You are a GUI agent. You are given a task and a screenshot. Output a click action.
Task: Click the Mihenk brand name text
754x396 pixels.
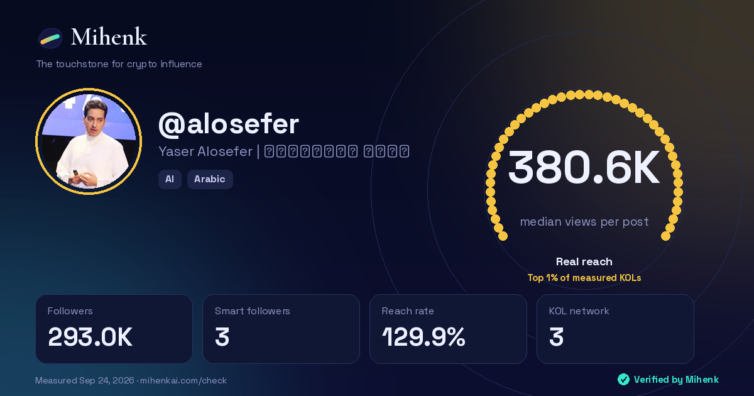pyautogui.click(x=109, y=38)
